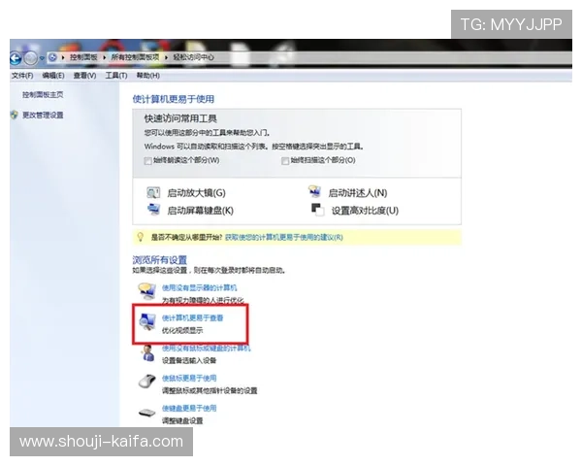Start 启动讲述人(N)
The width and height of the screenshot is (582, 466).
[x=358, y=193]
